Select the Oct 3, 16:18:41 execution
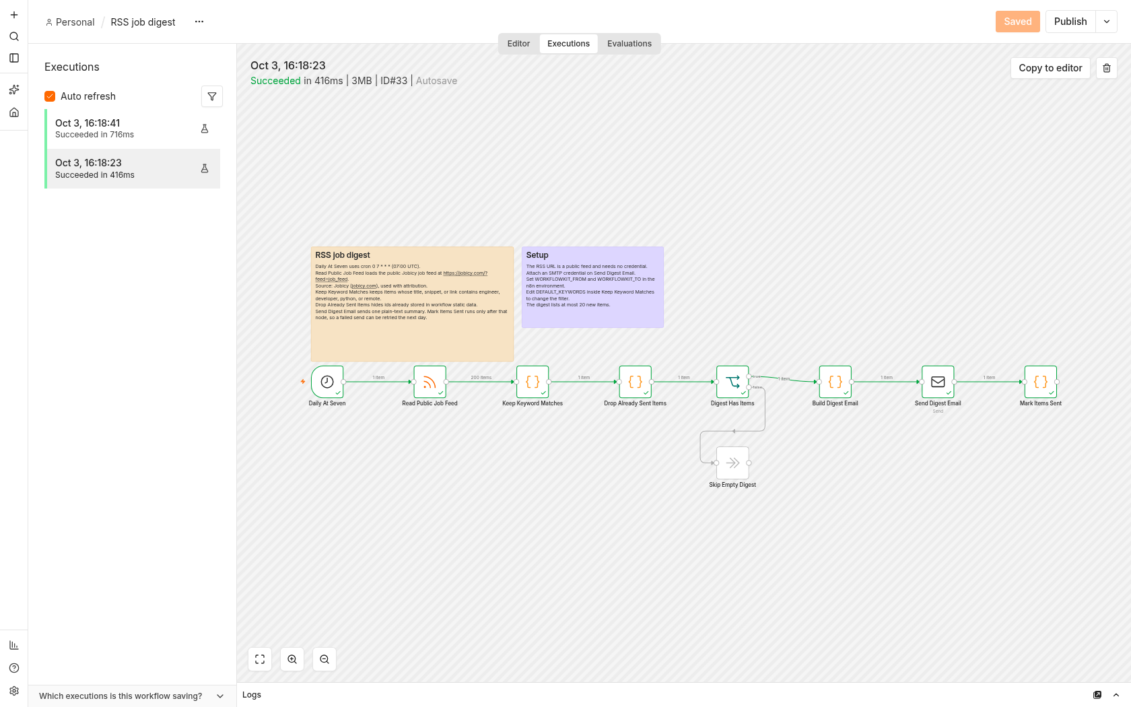Image resolution: width=1131 pixels, height=707 pixels. click(132, 129)
